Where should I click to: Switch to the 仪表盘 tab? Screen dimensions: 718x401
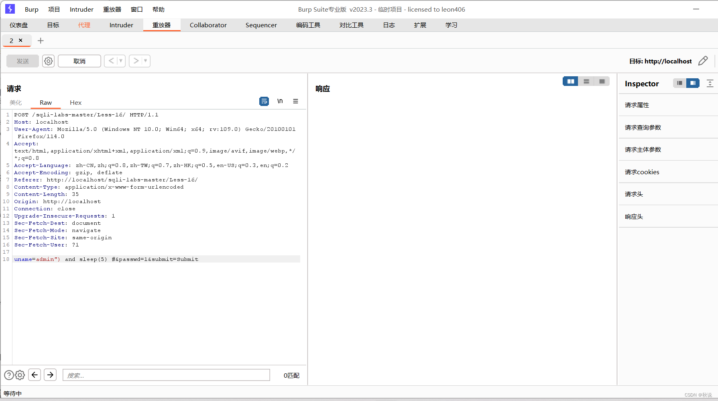click(19, 25)
